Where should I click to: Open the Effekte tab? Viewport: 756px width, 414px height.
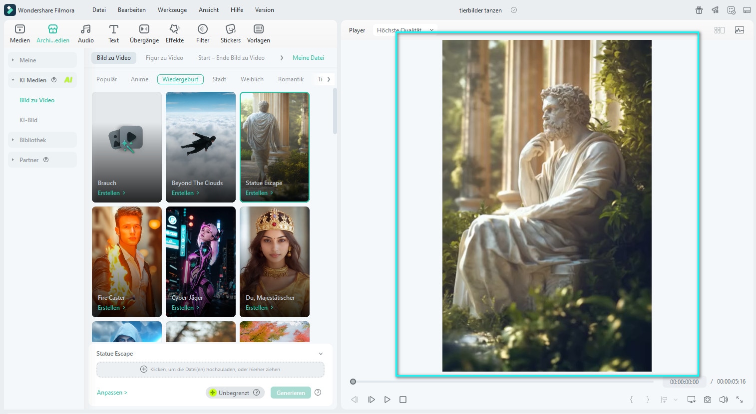coord(175,34)
